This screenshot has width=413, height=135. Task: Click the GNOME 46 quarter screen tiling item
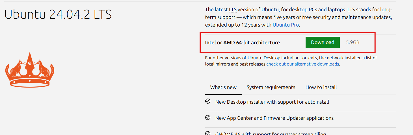271,134
